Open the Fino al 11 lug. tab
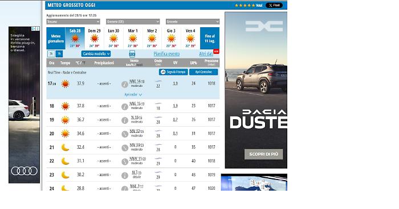The height and width of the screenshot is (209, 399). pyautogui.click(x=210, y=38)
